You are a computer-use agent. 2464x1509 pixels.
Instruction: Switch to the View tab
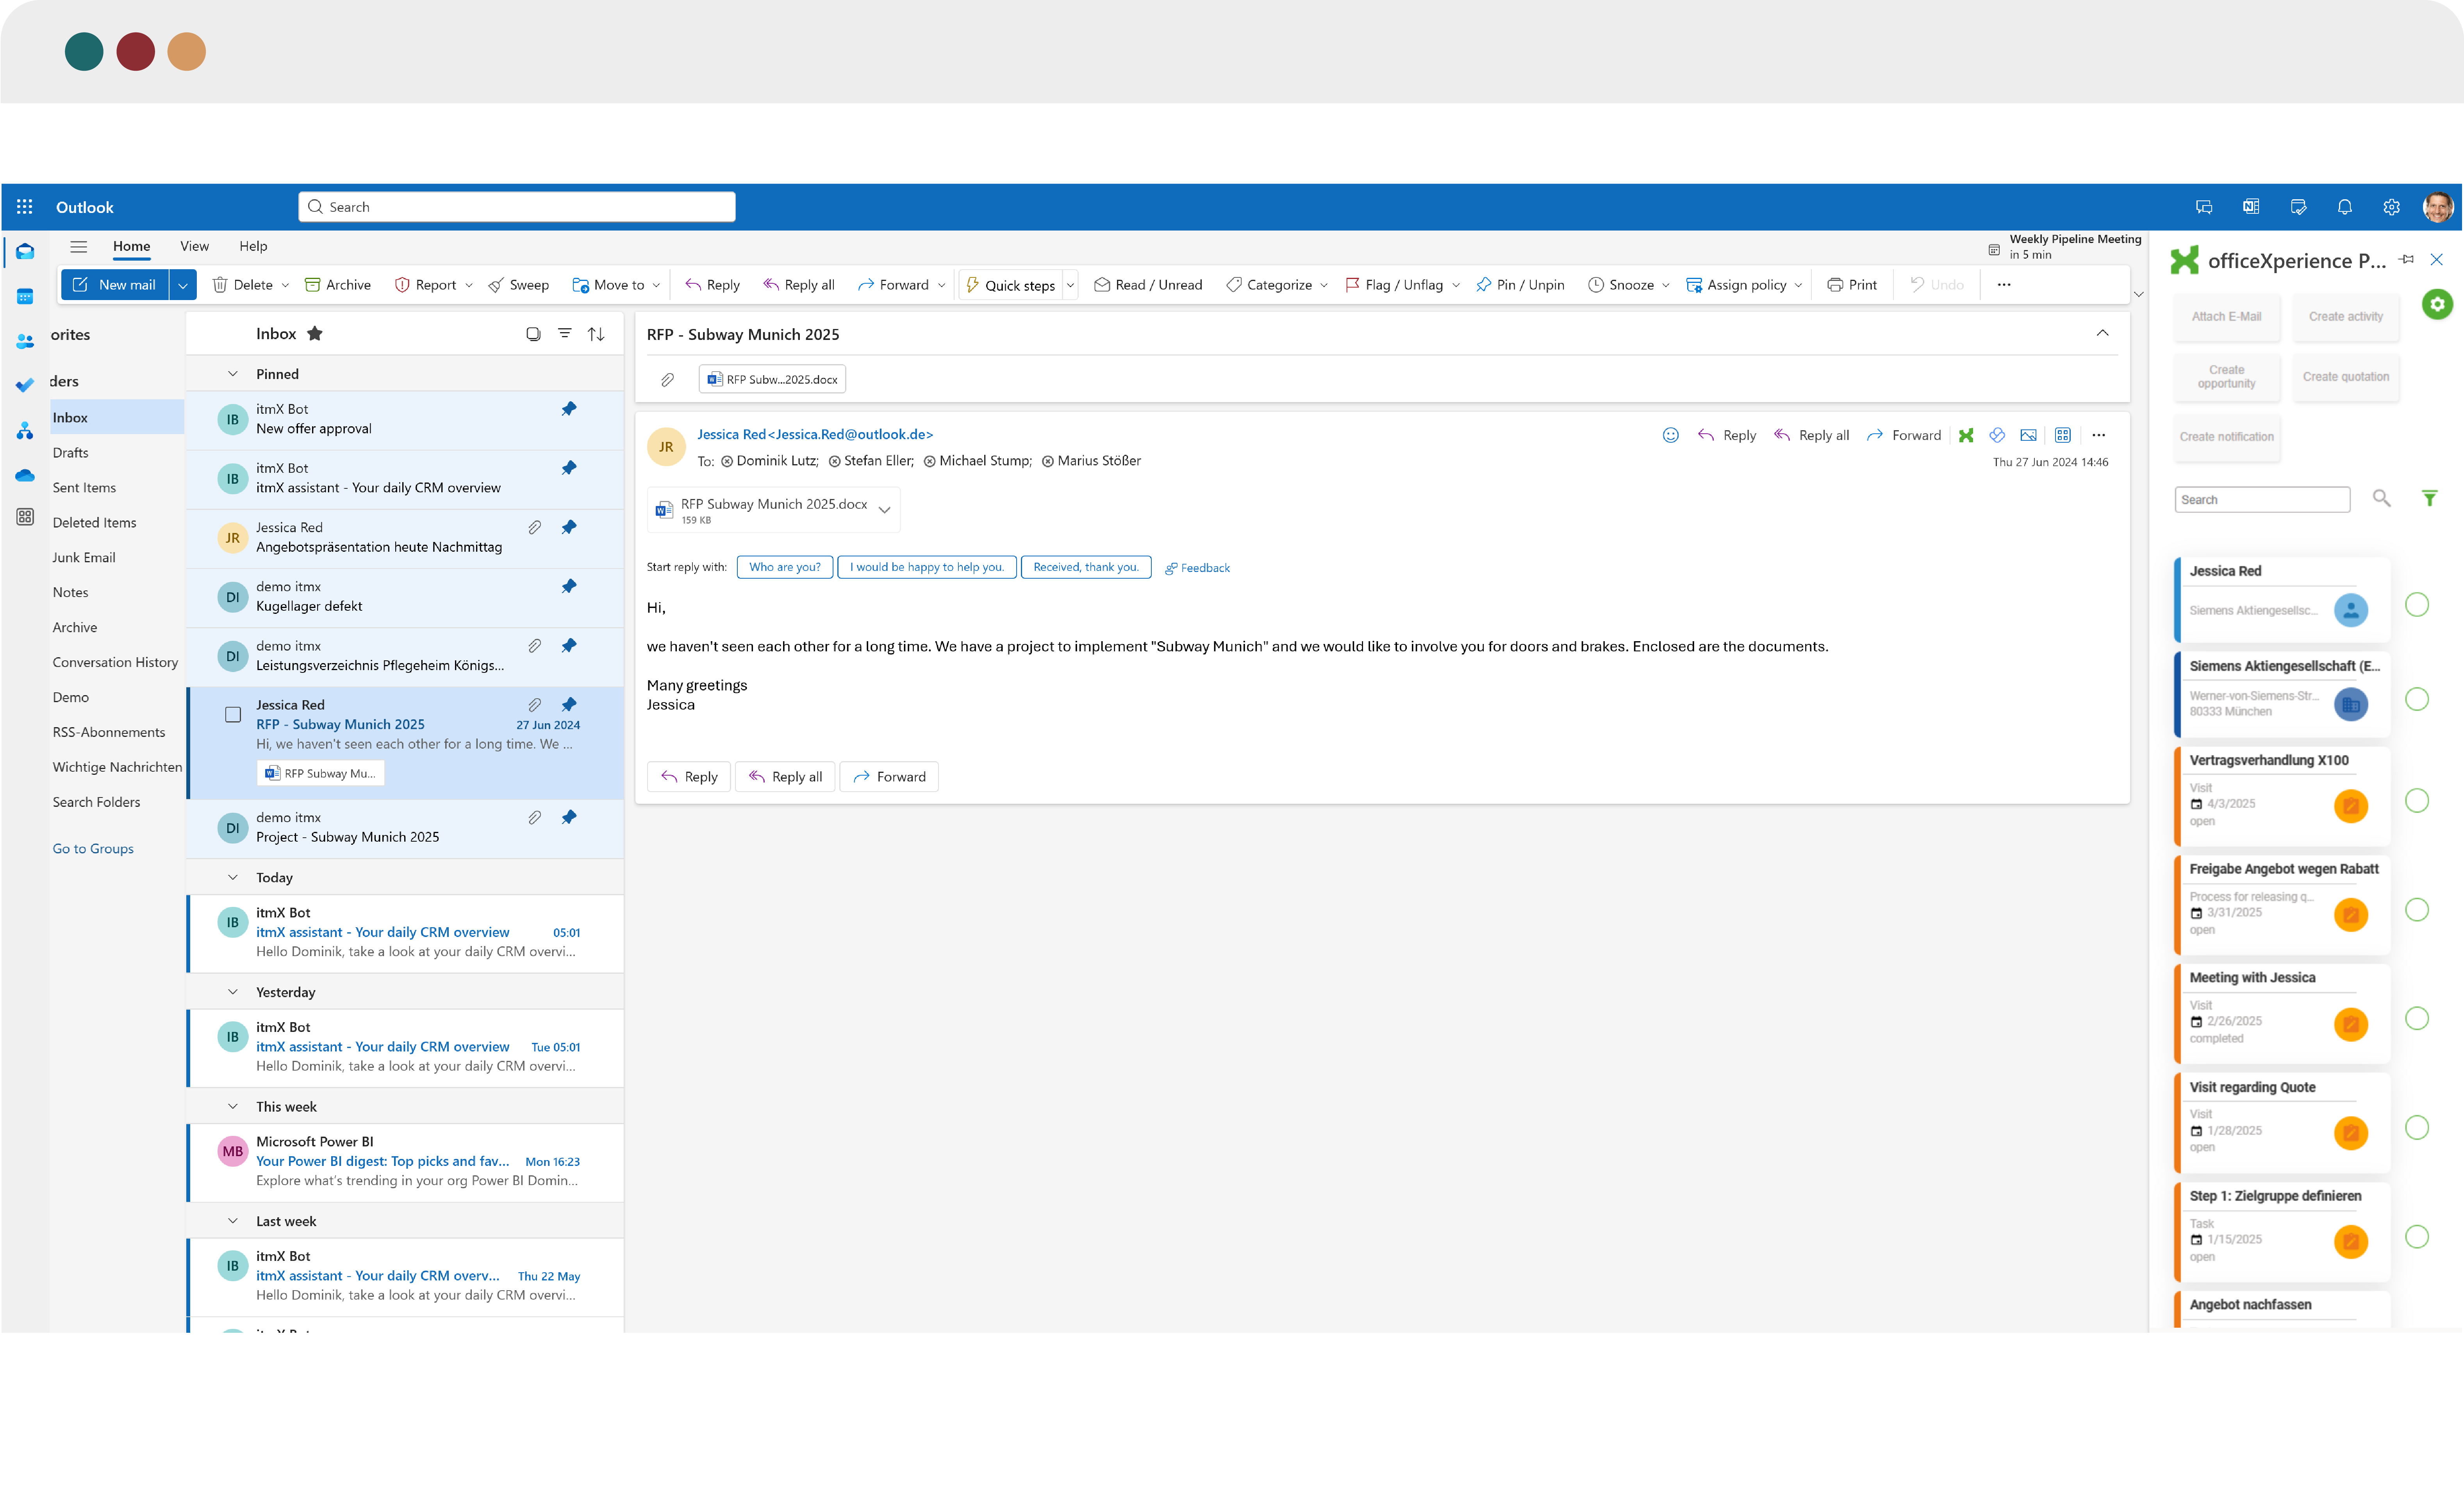click(x=194, y=246)
